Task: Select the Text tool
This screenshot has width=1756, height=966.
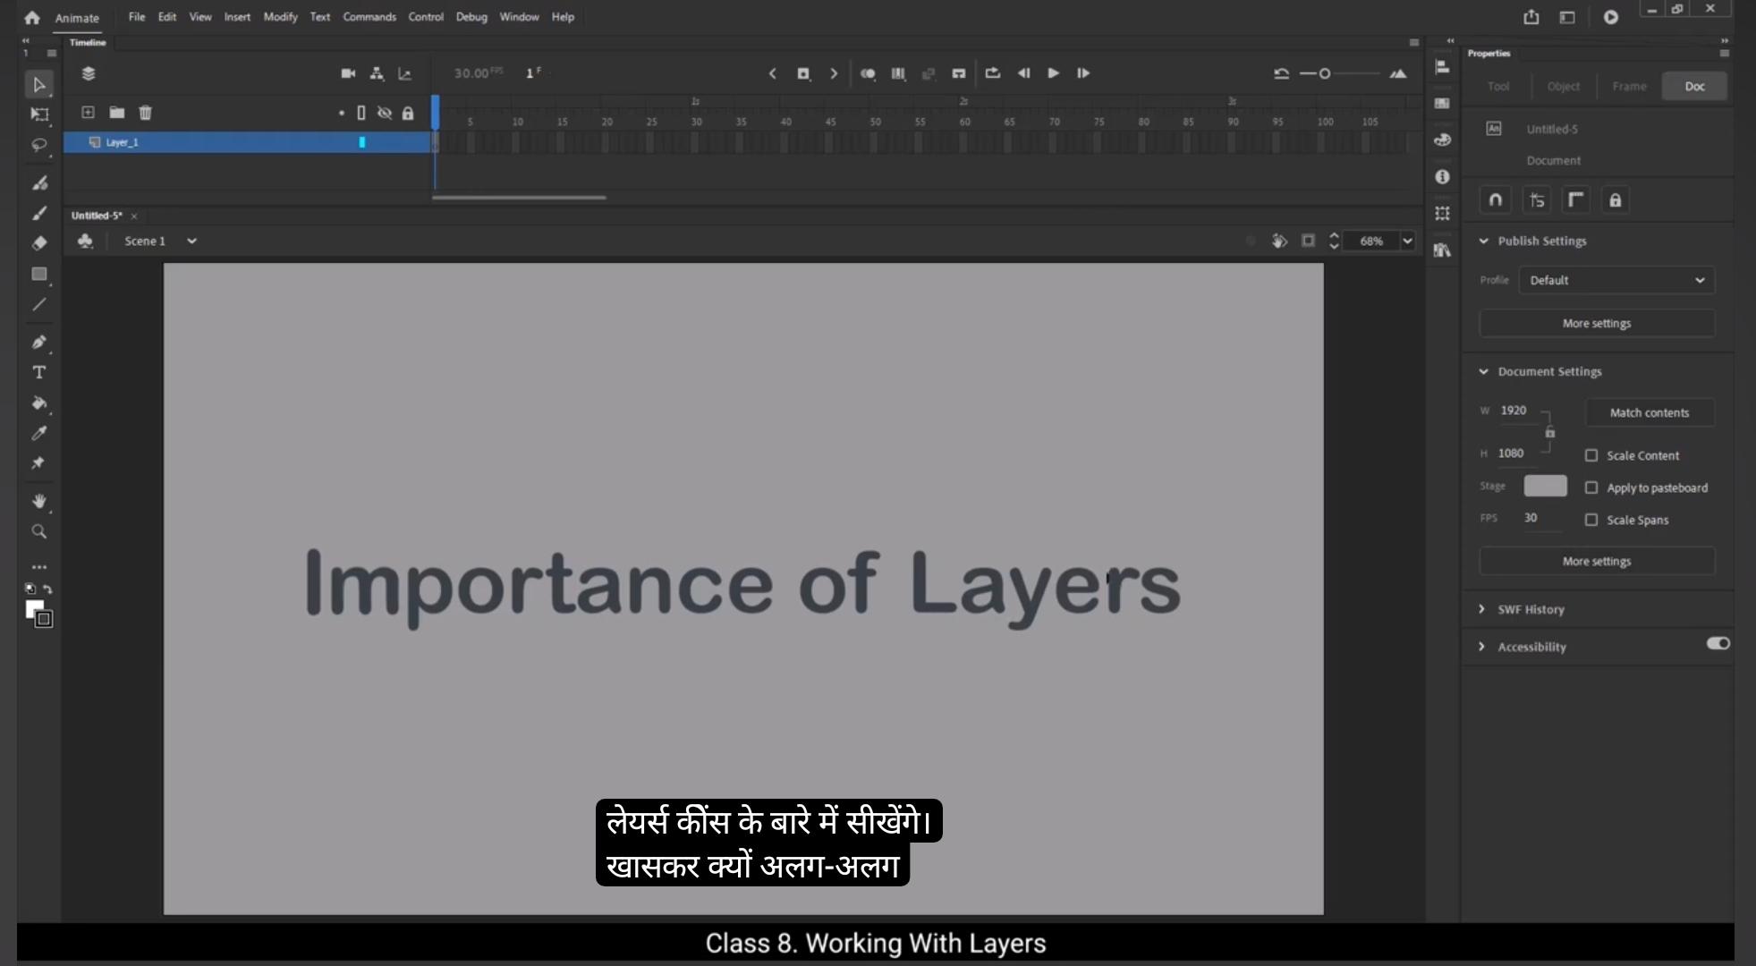Action: pos(38,373)
